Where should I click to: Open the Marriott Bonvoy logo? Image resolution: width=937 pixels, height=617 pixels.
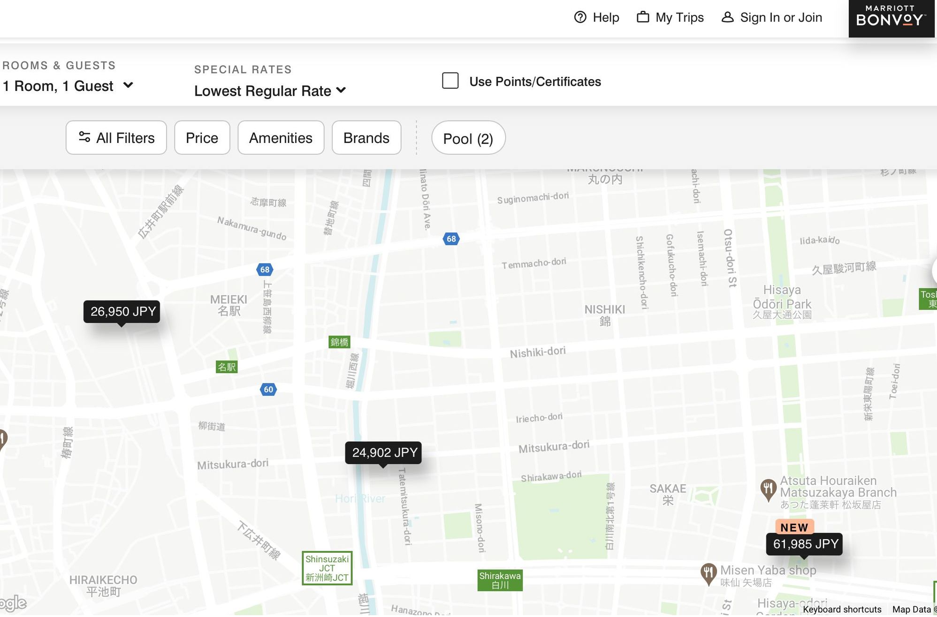(x=891, y=18)
